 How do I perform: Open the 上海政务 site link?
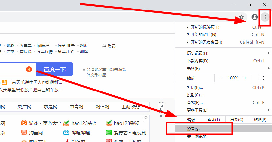click(130, 107)
